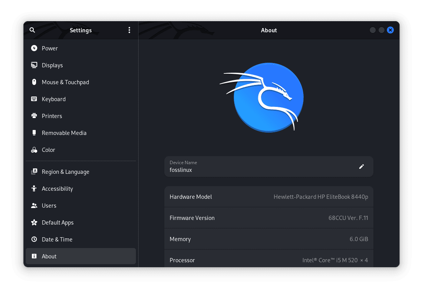
Task: Open Removable Media label
Action: [x=64, y=133]
